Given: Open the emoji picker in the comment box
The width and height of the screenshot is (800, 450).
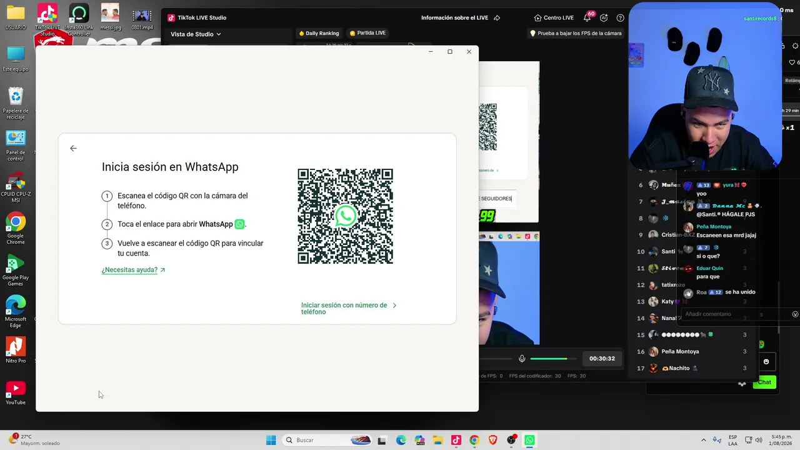Looking at the screenshot, I should 795,314.
